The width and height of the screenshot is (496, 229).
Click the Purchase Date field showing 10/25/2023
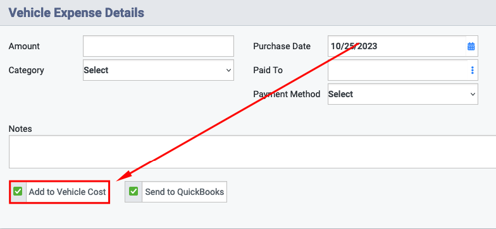tap(397, 46)
